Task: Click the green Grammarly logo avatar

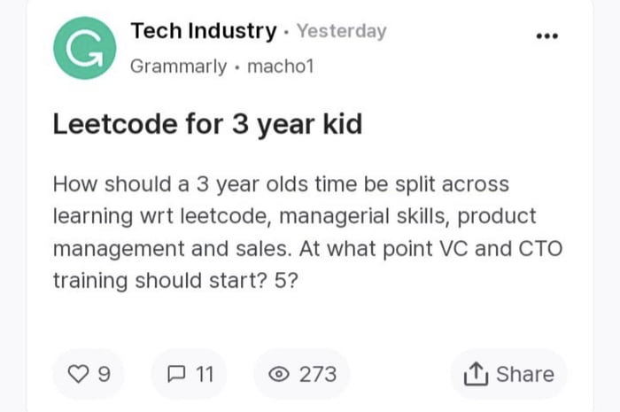Action: click(x=85, y=48)
